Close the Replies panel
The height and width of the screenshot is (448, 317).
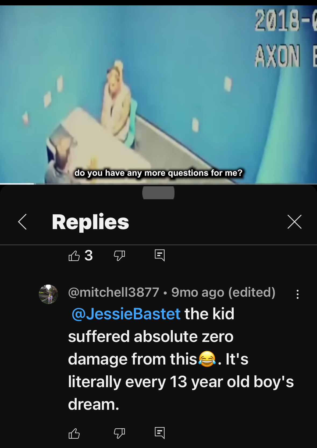(x=294, y=222)
